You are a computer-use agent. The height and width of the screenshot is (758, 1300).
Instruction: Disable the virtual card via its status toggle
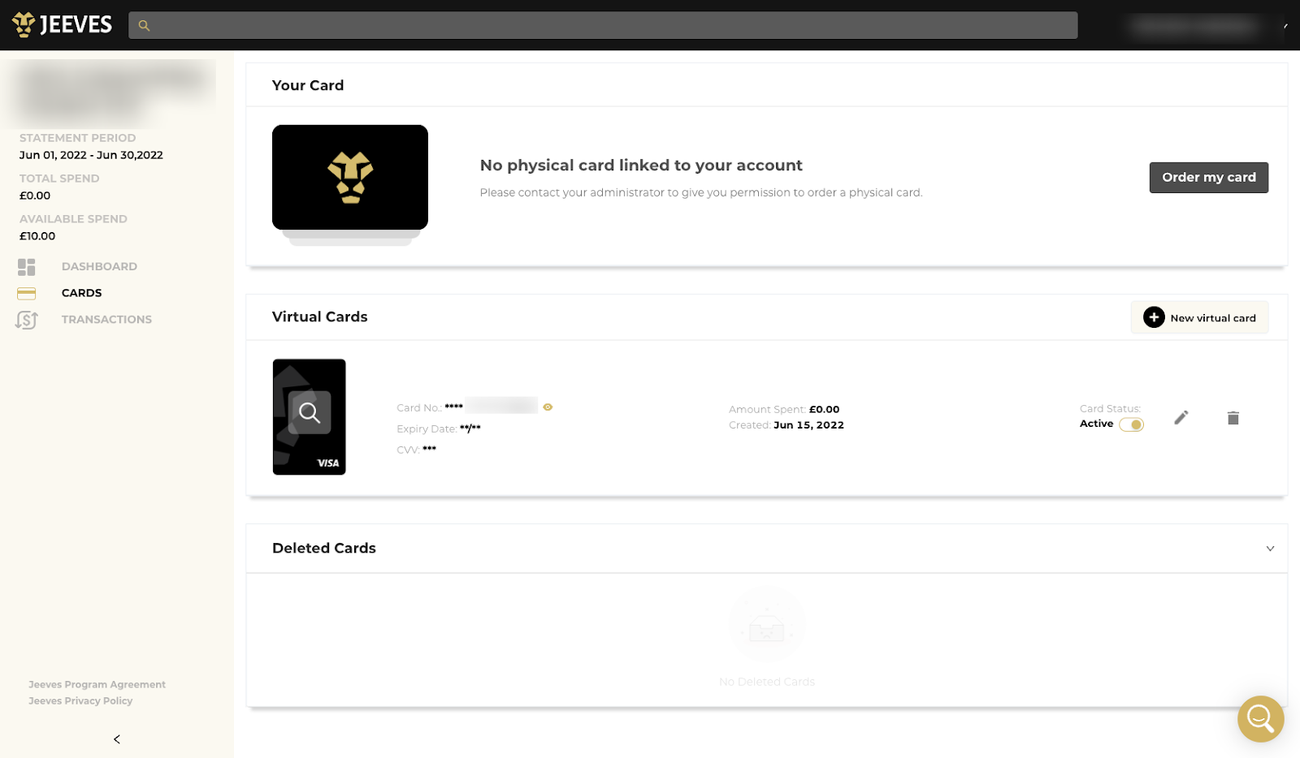(1133, 424)
